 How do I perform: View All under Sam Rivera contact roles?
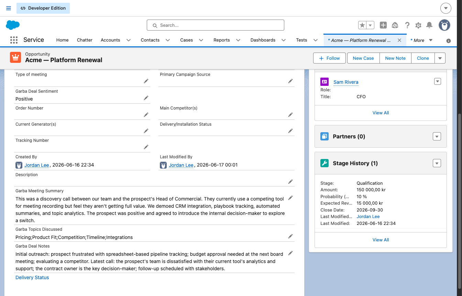[x=381, y=113]
